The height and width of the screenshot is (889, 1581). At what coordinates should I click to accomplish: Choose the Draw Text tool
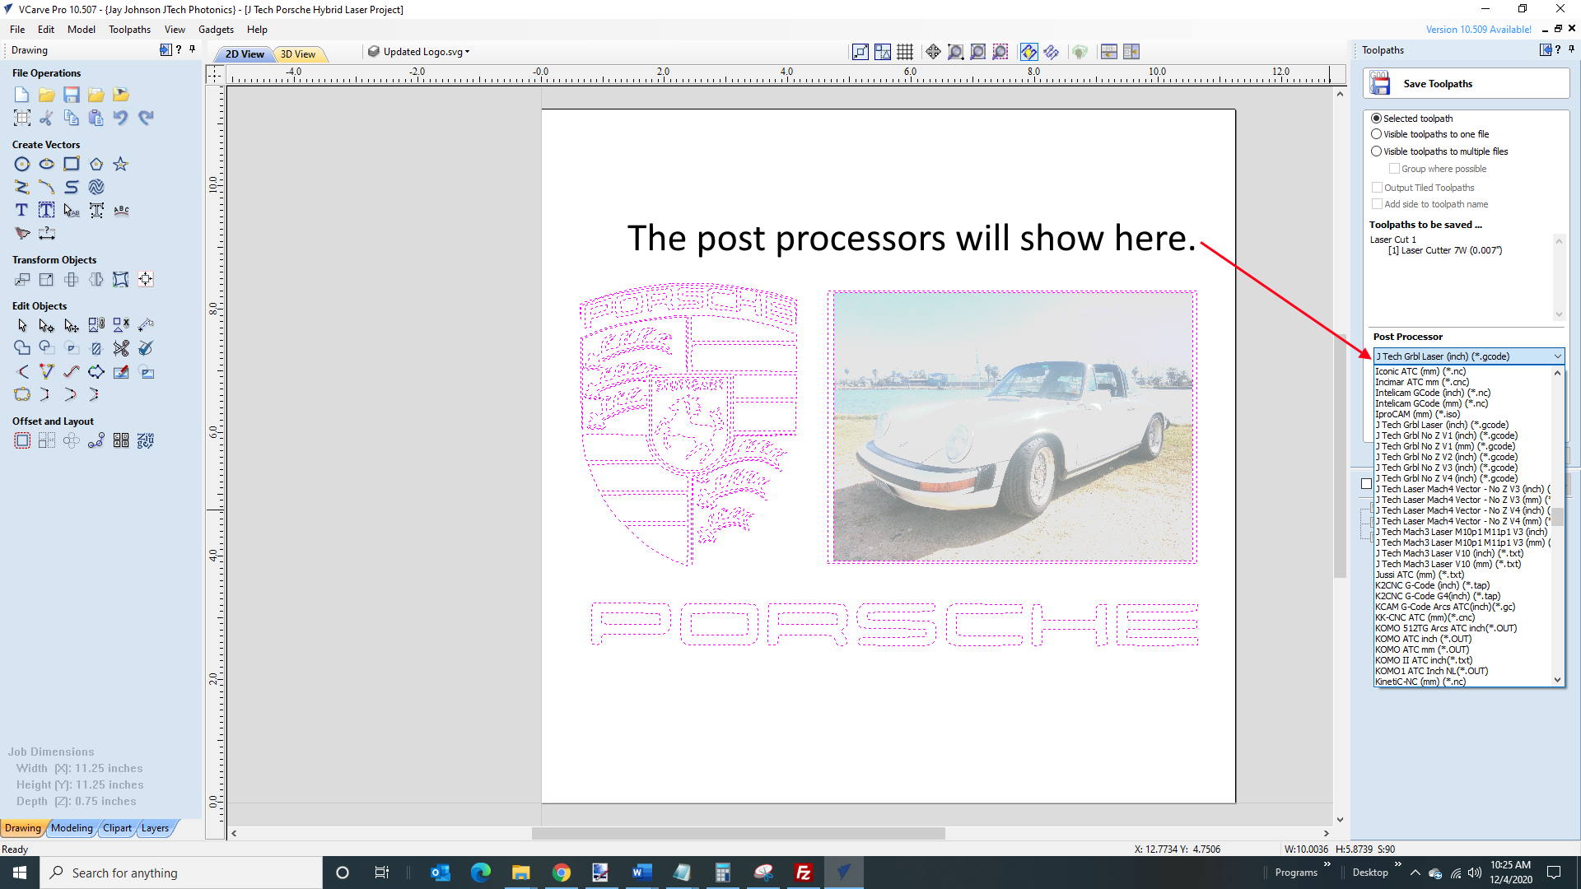coord(22,211)
